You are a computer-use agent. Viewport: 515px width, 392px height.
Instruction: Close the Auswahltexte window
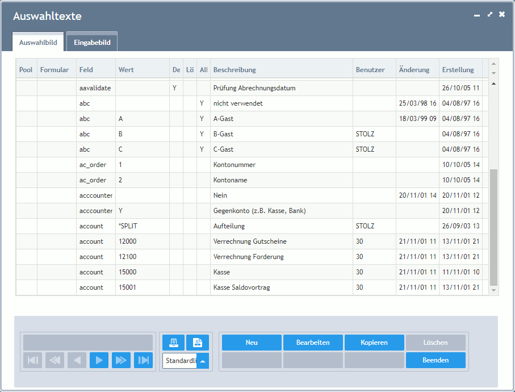click(502, 14)
